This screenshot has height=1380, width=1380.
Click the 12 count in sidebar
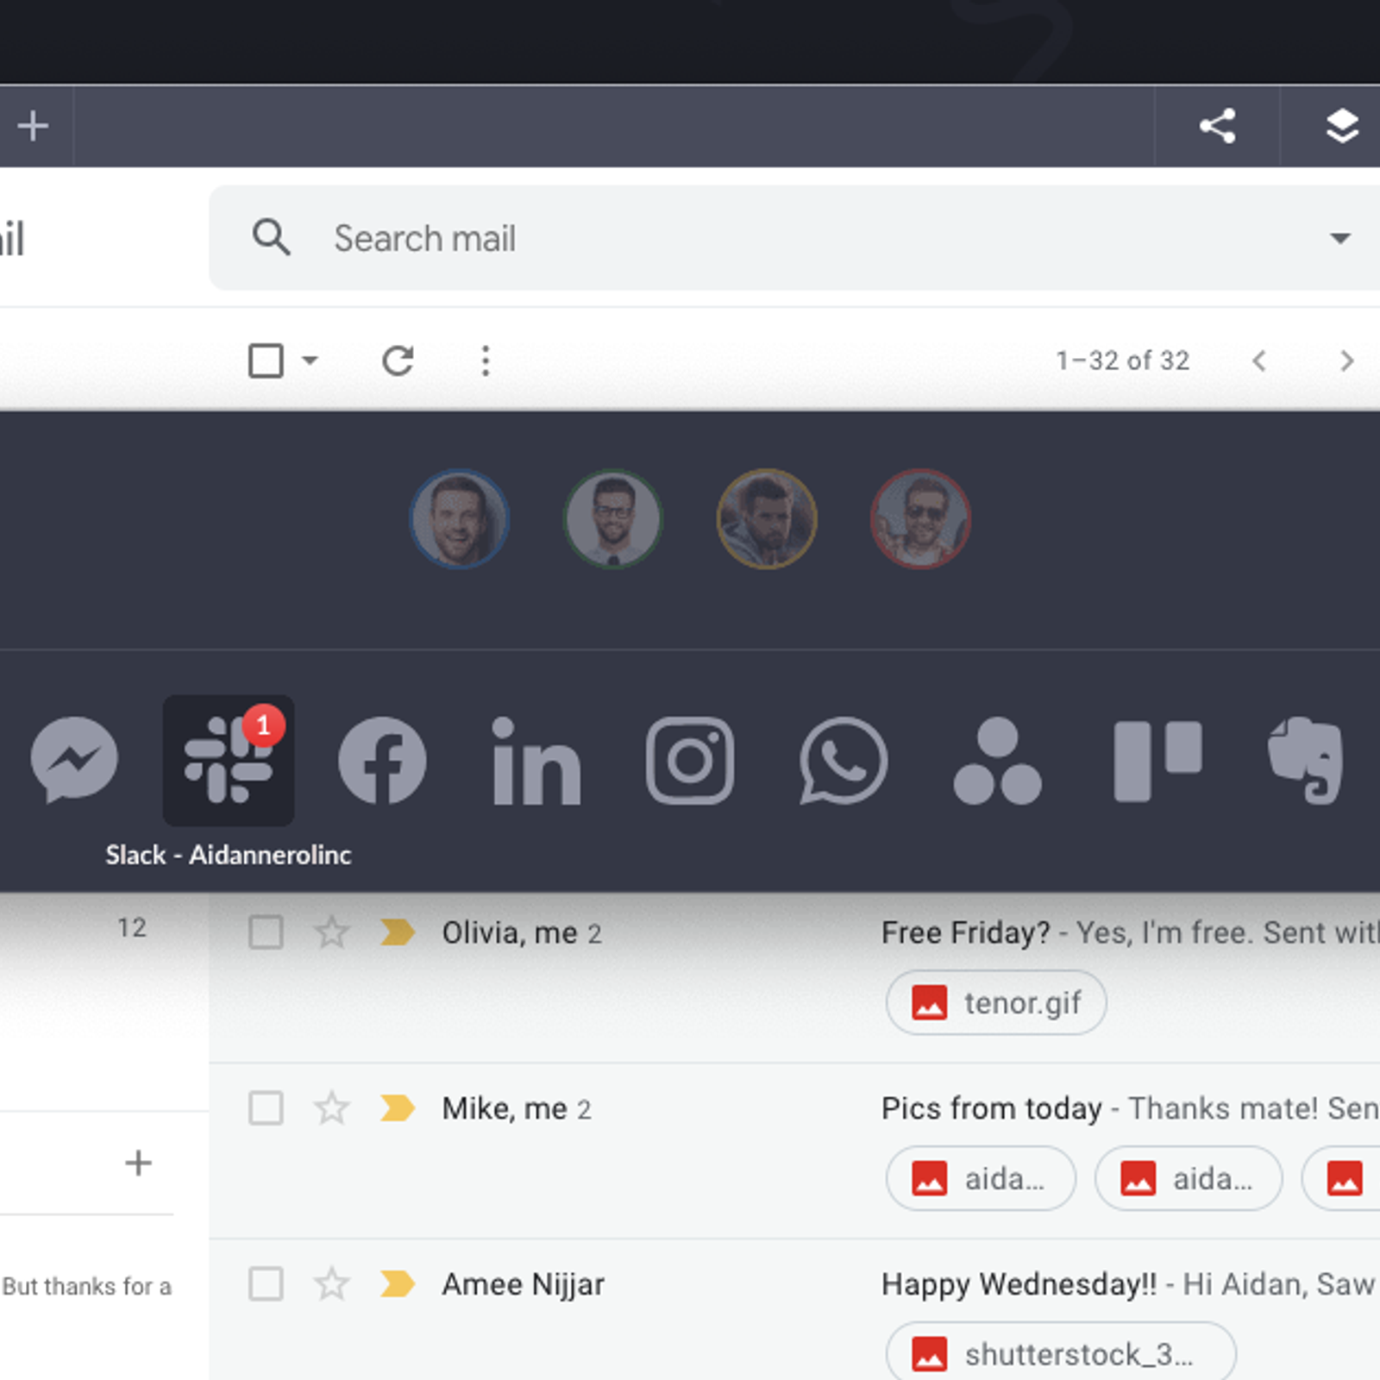click(132, 928)
